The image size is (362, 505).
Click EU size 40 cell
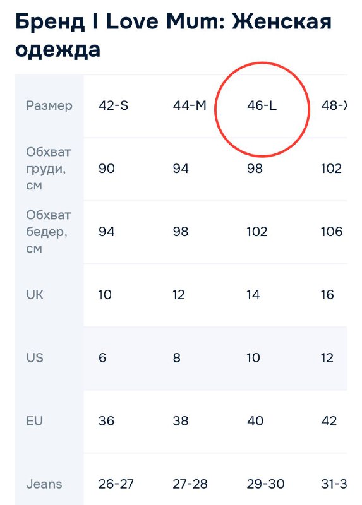tap(255, 421)
